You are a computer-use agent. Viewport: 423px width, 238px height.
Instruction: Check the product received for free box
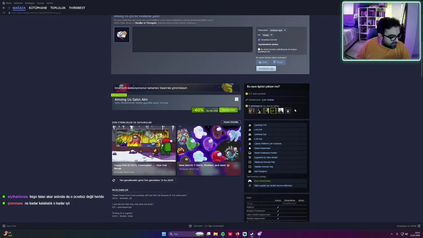259,50
